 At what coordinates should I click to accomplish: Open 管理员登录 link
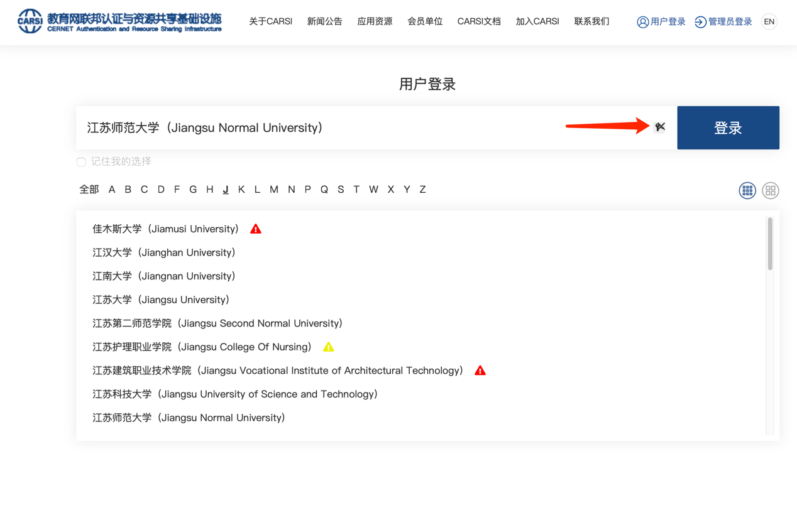pyautogui.click(x=723, y=22)
